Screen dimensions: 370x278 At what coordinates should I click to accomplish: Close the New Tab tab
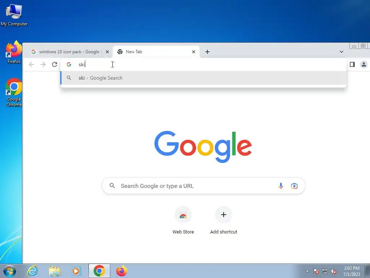pos(194,51)
